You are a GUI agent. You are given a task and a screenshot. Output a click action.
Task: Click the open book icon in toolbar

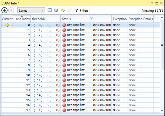click(56, 10)
